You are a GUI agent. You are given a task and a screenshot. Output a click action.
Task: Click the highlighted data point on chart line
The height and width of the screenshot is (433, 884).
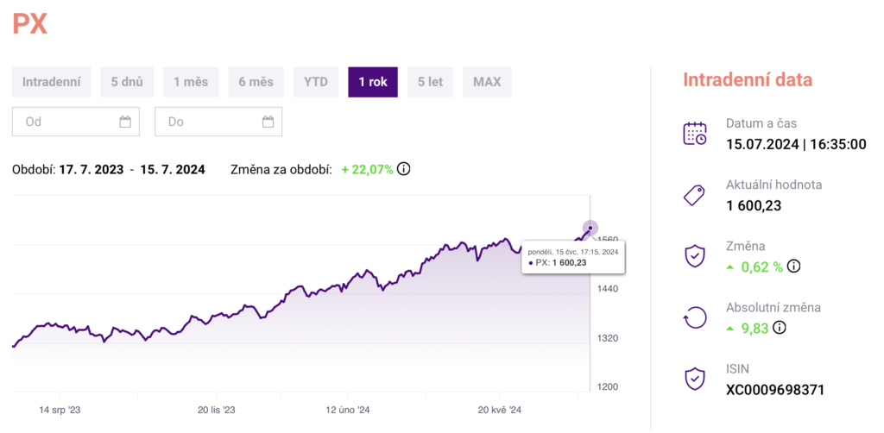click(x=590, y=228)
